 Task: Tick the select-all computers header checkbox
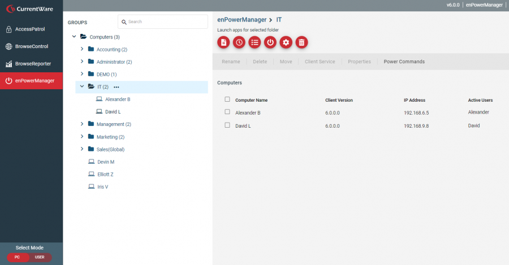point(227,99)
